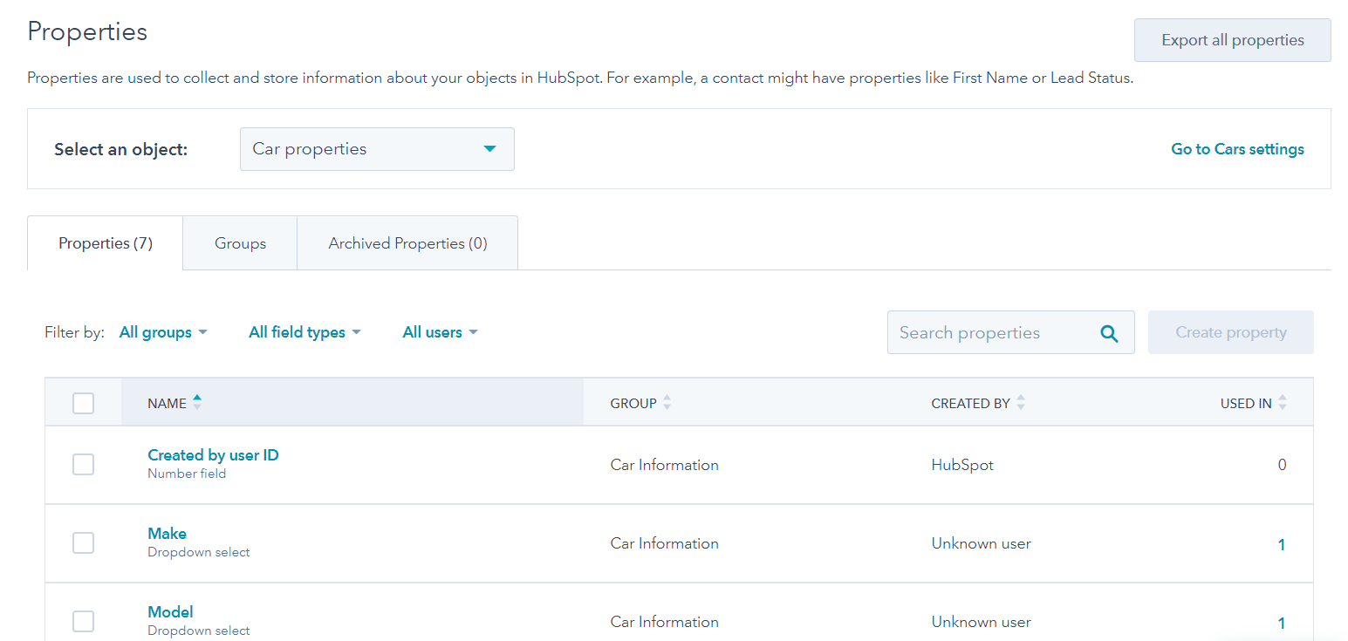Check the Created by user ID row
Screen dimensions: 1348x641
(x=83, y=465)
